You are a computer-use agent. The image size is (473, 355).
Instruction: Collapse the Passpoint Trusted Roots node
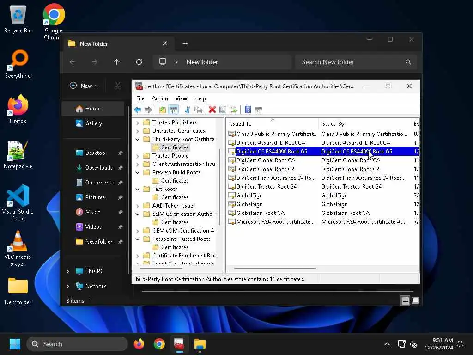click(x=138, y=239)
